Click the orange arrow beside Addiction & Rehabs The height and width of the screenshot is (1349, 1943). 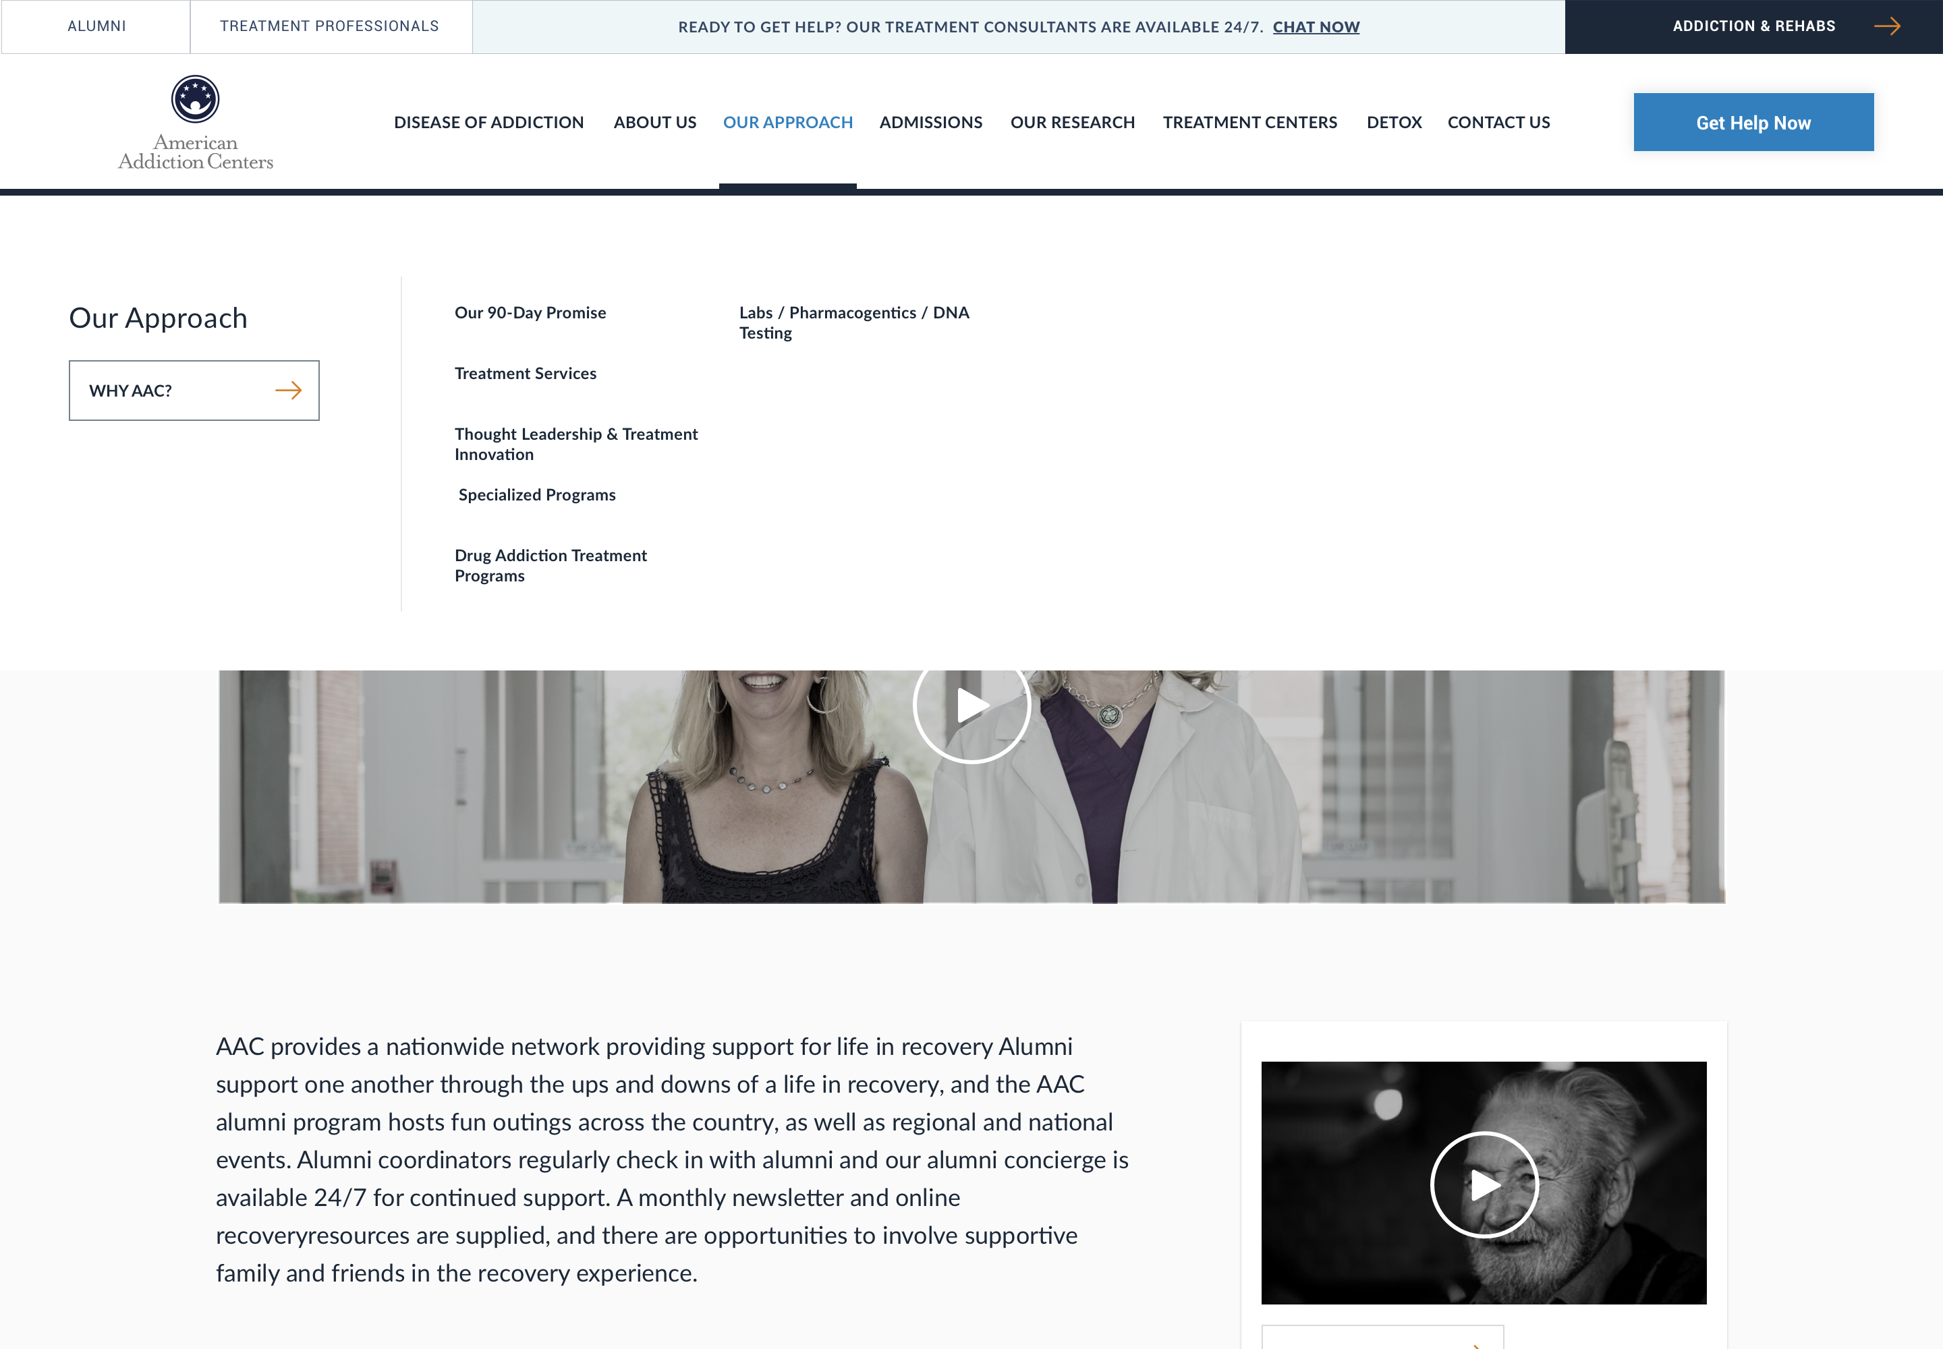[1886, 26]
